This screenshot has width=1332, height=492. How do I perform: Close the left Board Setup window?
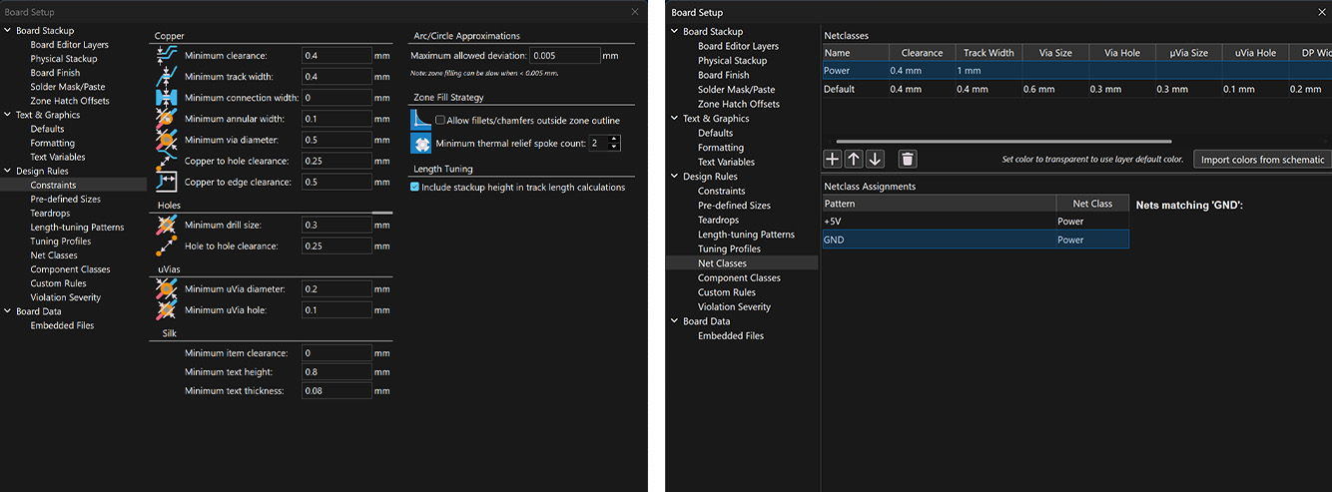click(x=635, y=12)
